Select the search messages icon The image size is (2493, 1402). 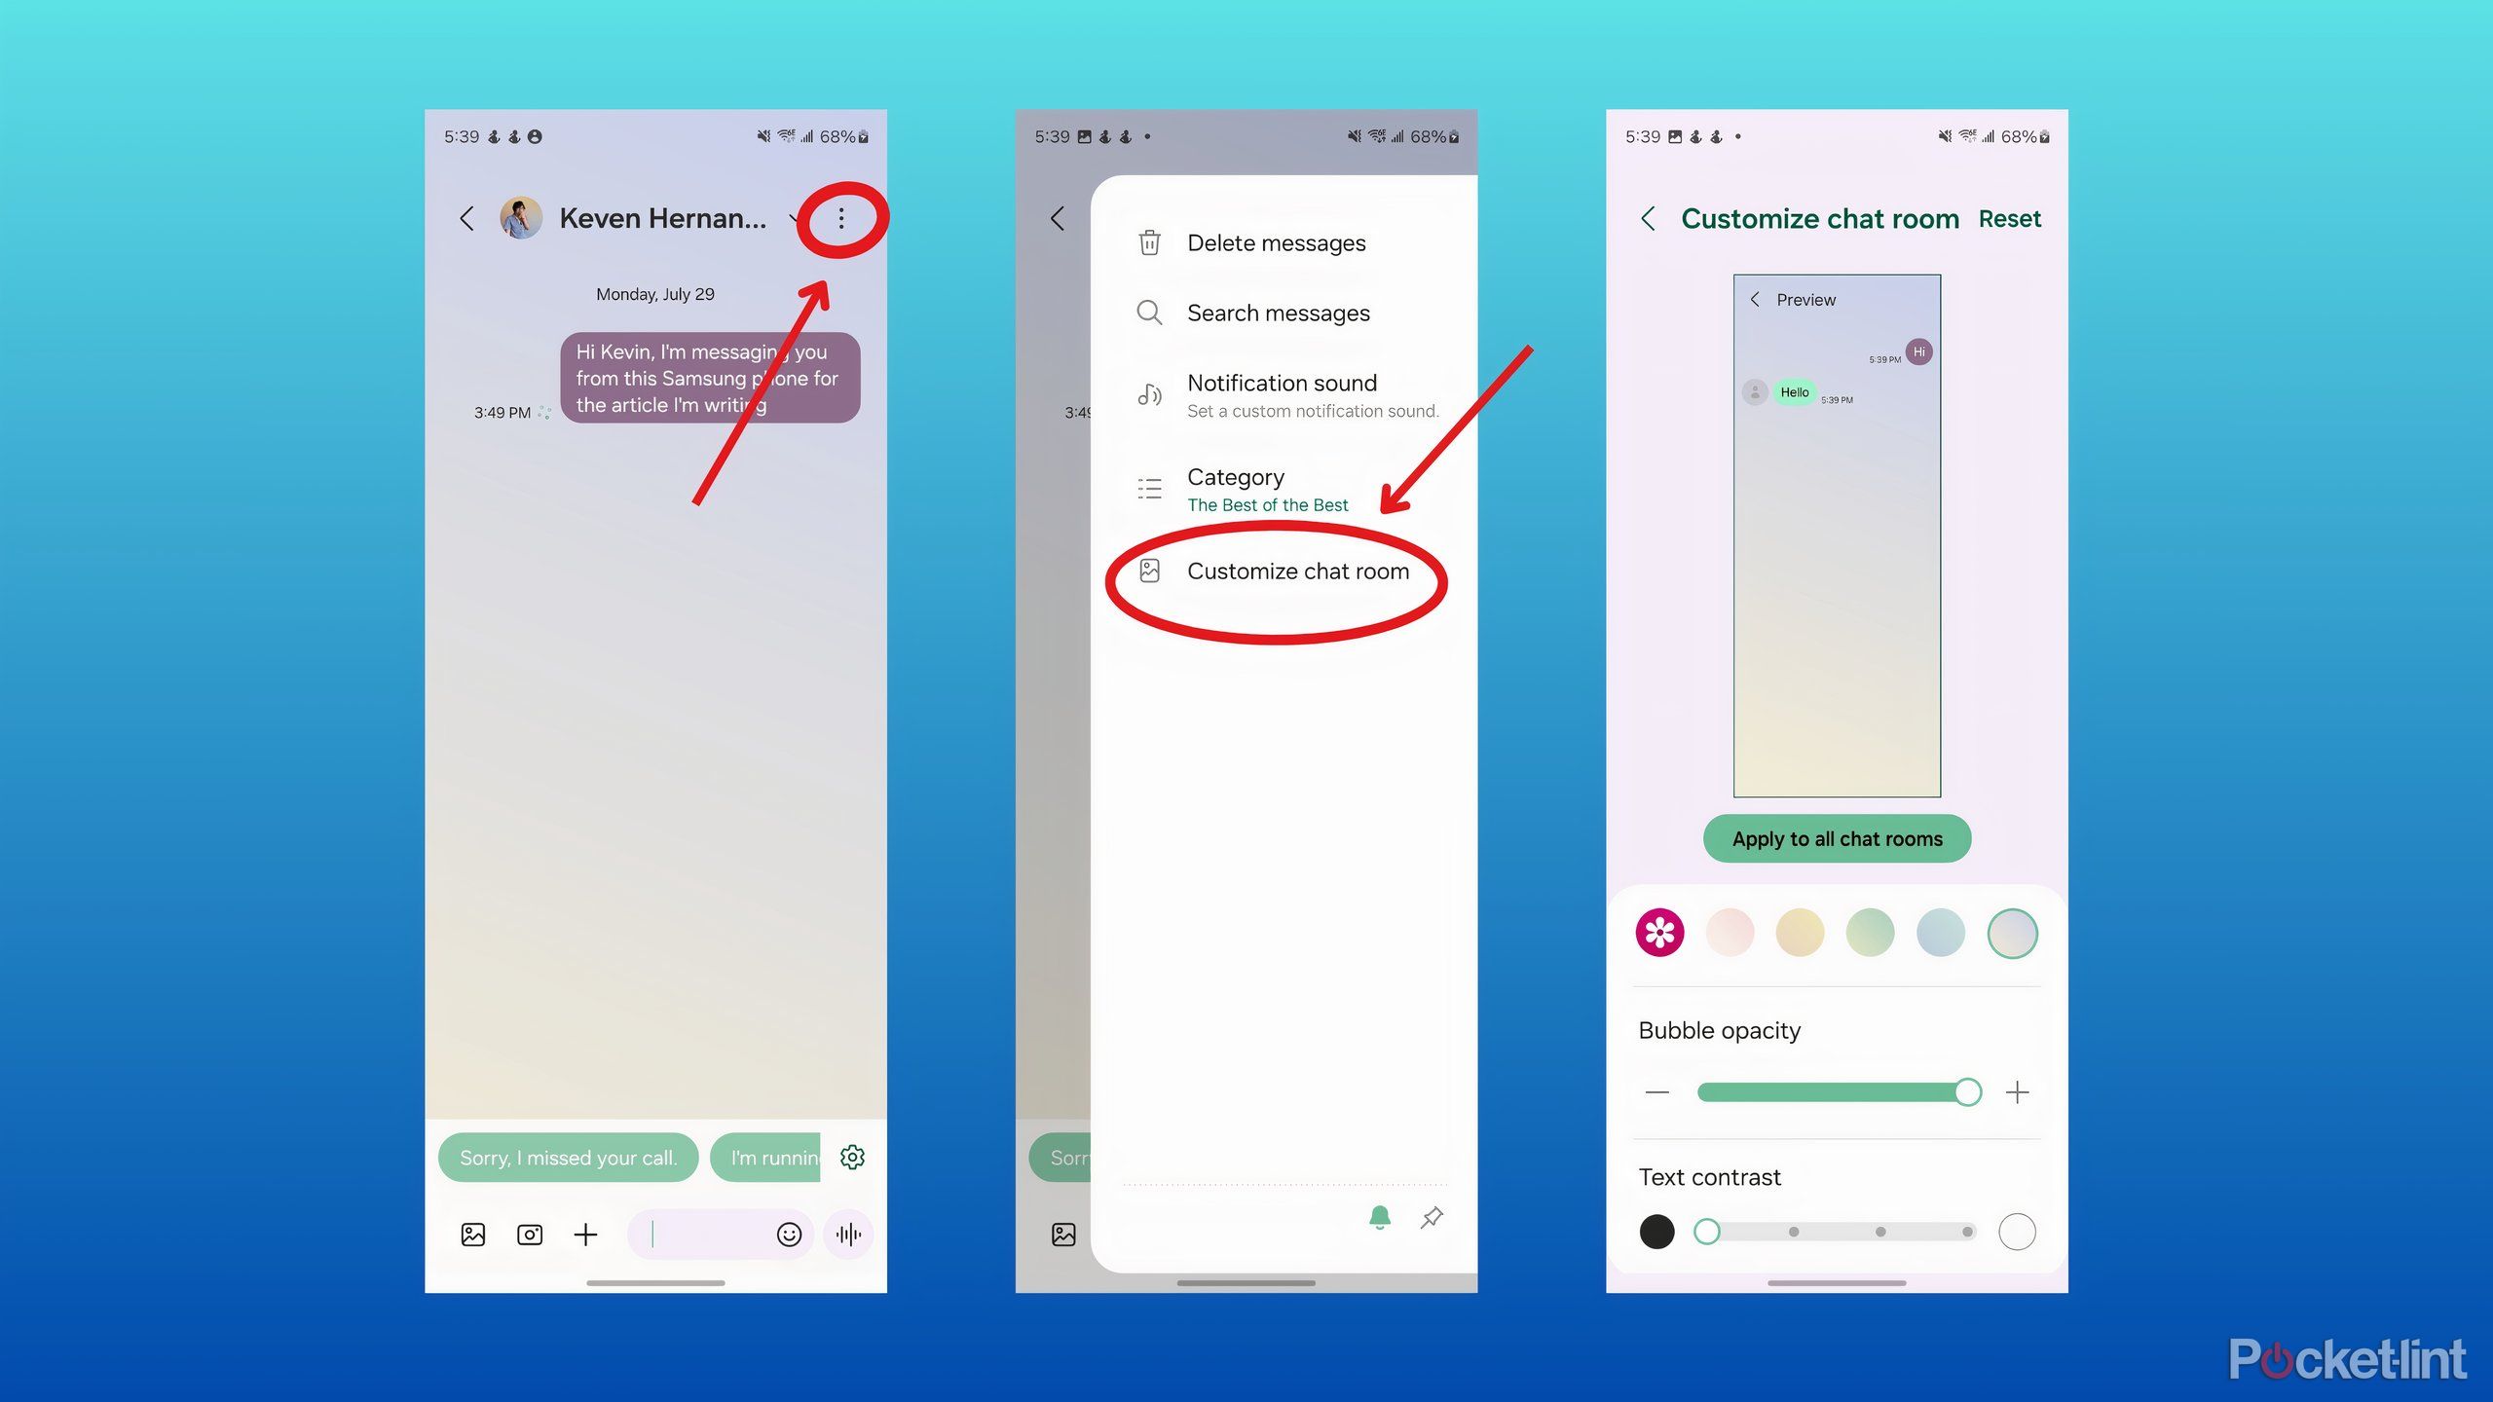(x=1147, y=312)
